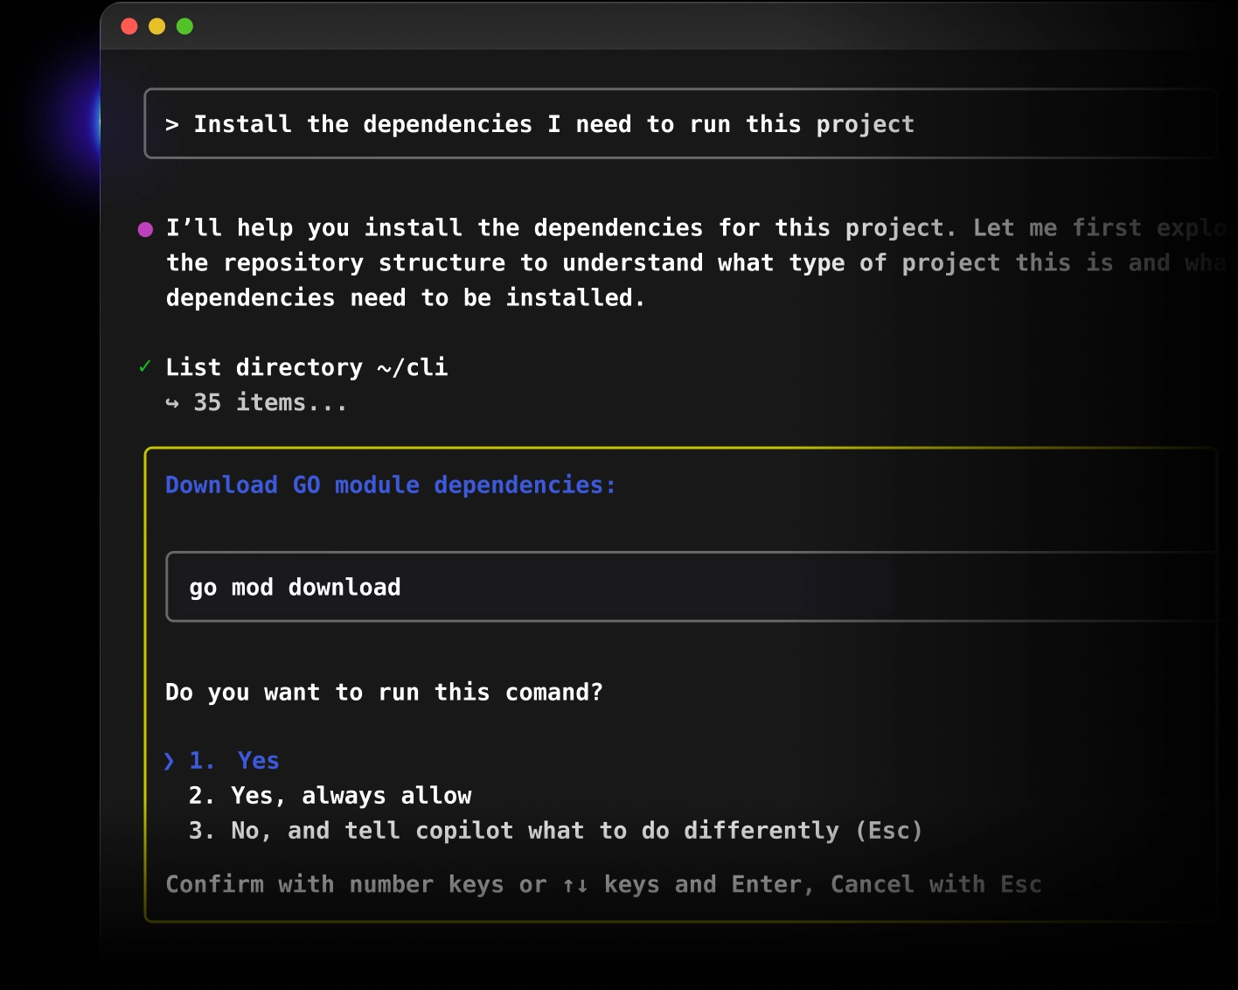Click the prompt chevron in the input box
Image resolution: width=1238 pixels, height=990 pixels.
click(x=172, y=125)
